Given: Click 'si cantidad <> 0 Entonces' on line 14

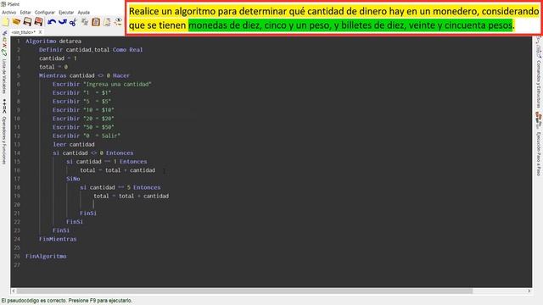Looking at the screenshot, I should [x=92, y=152].
